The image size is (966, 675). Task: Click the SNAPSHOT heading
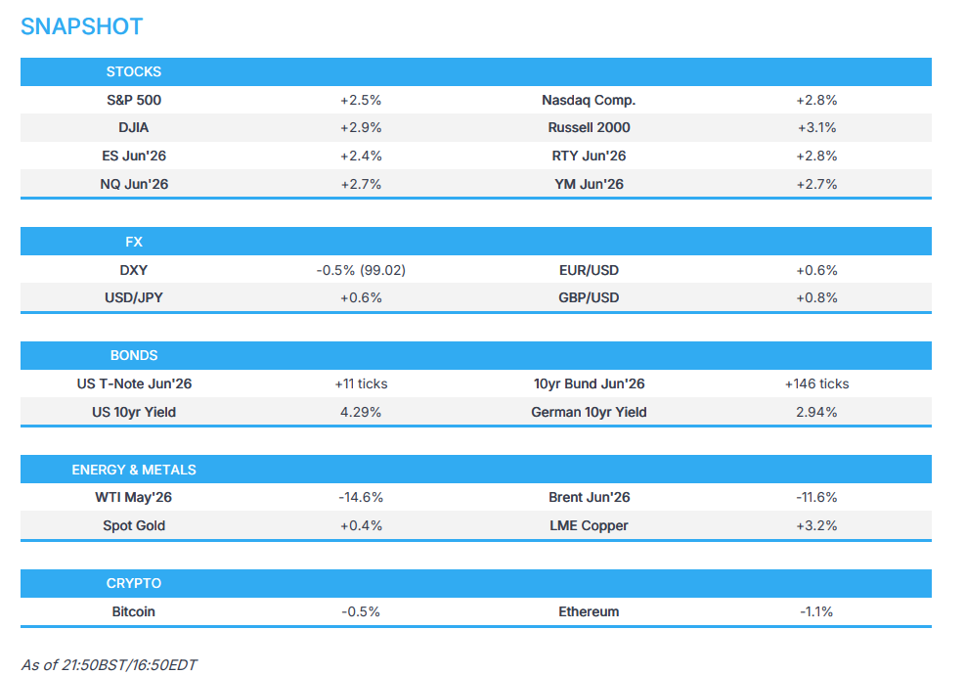(x=81, y=26)
